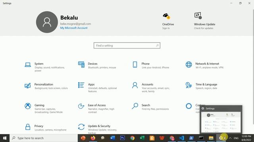Open Privacy lock icon
Image resolution: width=254 pixels, height=142 pixels.
click(x=28, y=127)
